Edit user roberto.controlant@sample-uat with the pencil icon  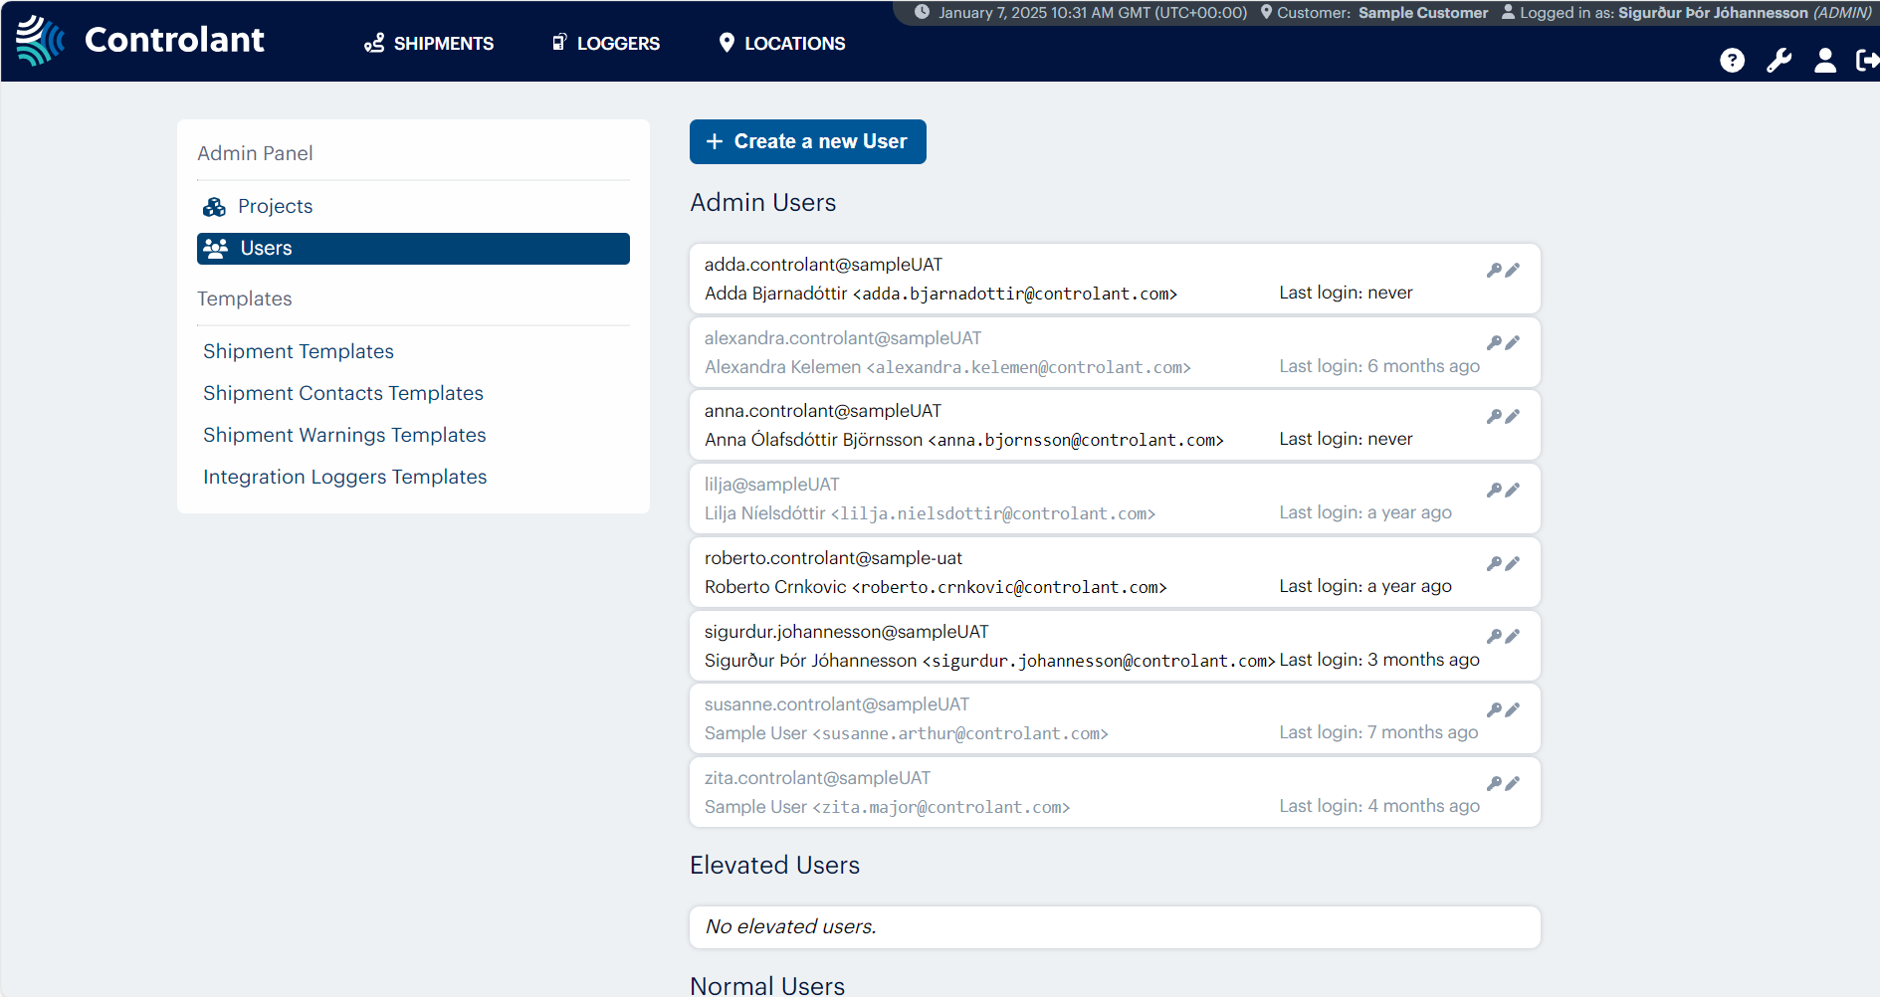pyautogui.click(x=1513, y=564)
